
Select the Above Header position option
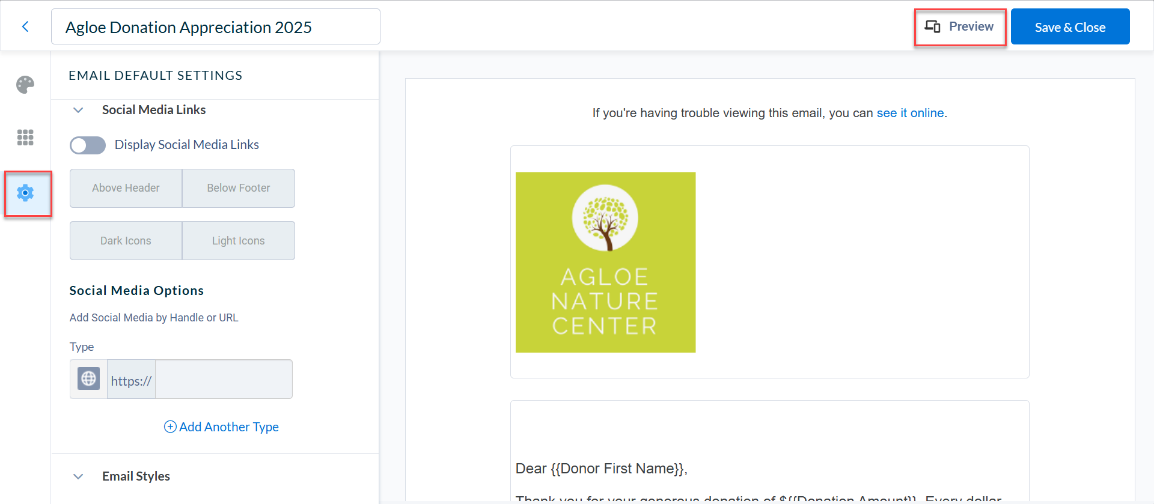coord(126,188)
